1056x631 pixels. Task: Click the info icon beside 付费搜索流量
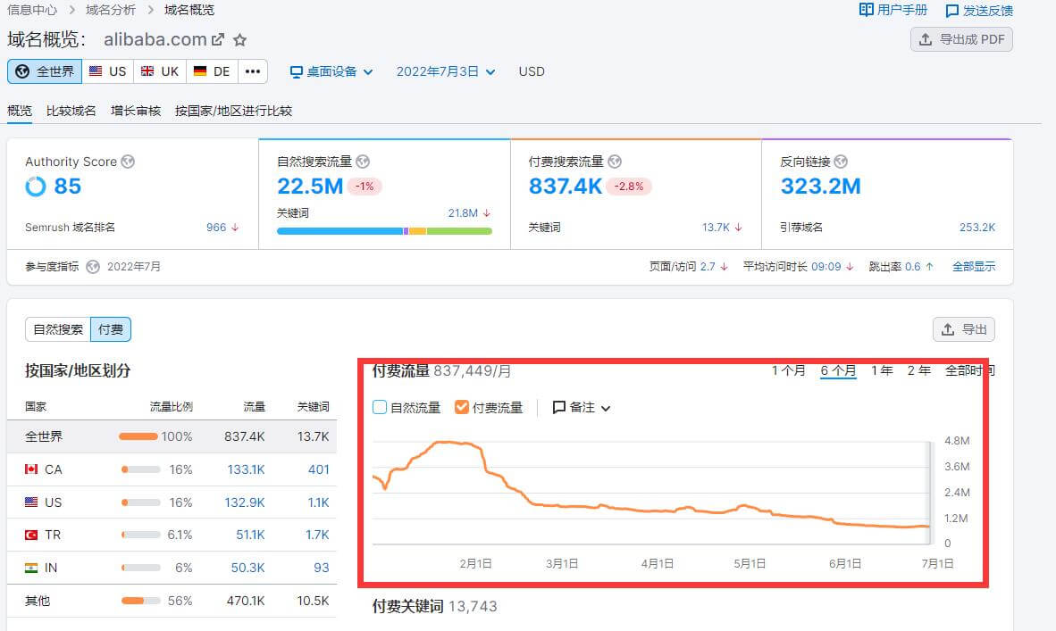pyautogui.click(x=615, y=162)
